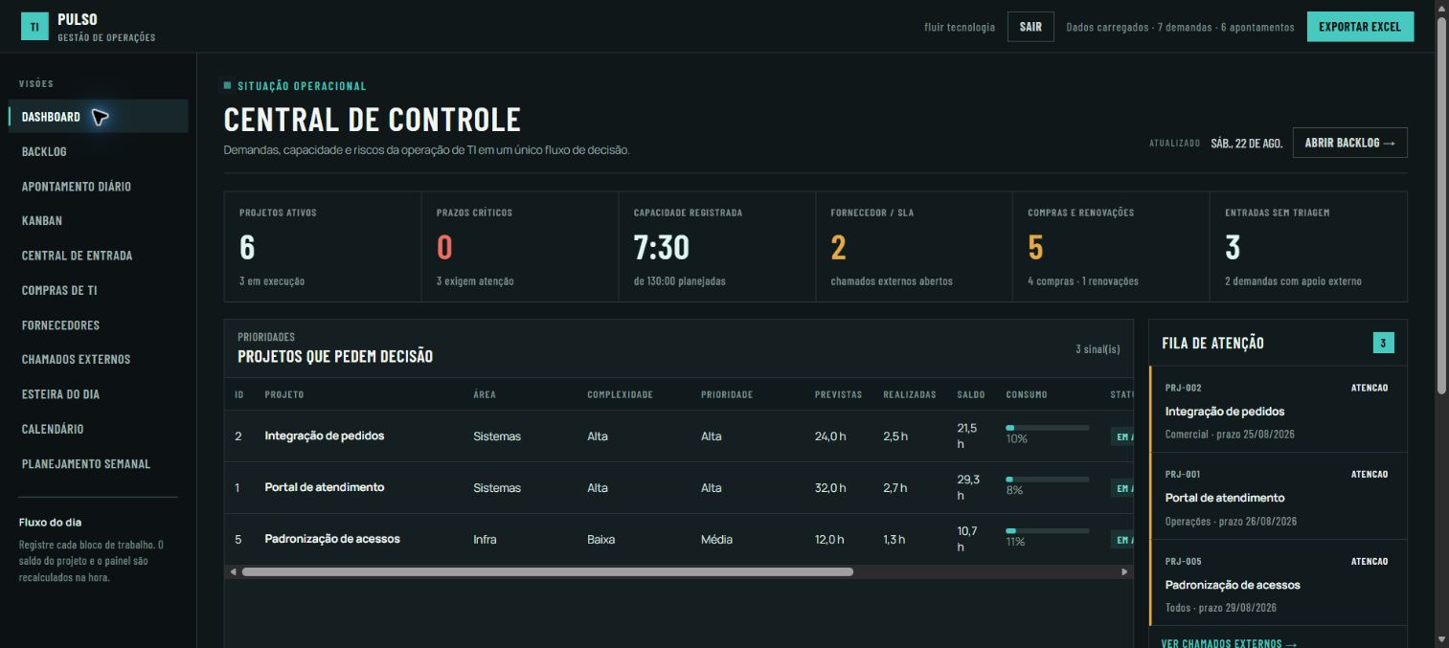Screen dimensions: 1449x648
Task: Click the Projeto column header
Action: coord(284,394)
